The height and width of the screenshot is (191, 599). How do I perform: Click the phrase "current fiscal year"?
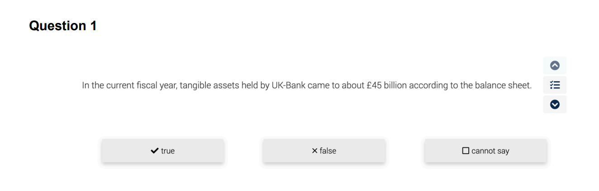click(140, 85)
